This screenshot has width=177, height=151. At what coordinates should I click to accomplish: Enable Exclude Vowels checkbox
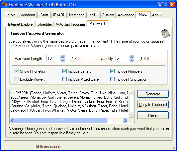17,79
